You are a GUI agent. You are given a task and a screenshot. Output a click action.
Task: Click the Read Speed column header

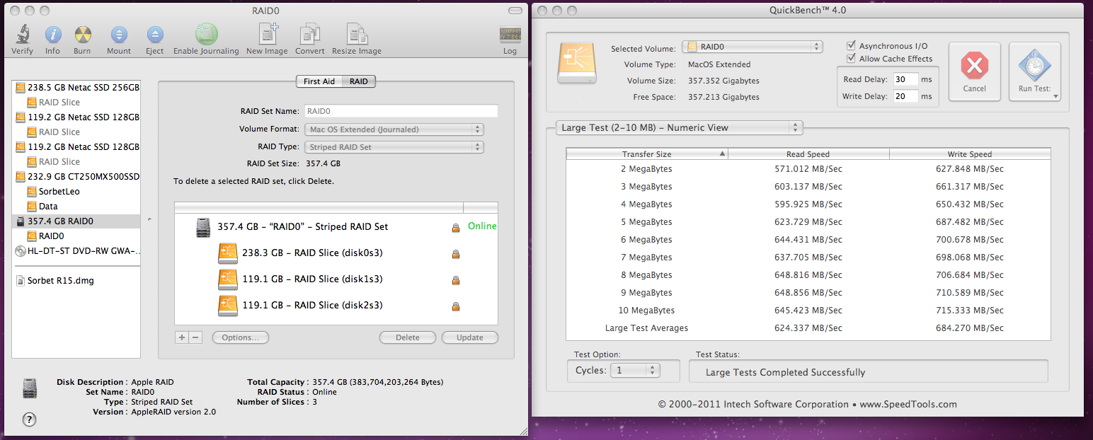tap(808, 154)
